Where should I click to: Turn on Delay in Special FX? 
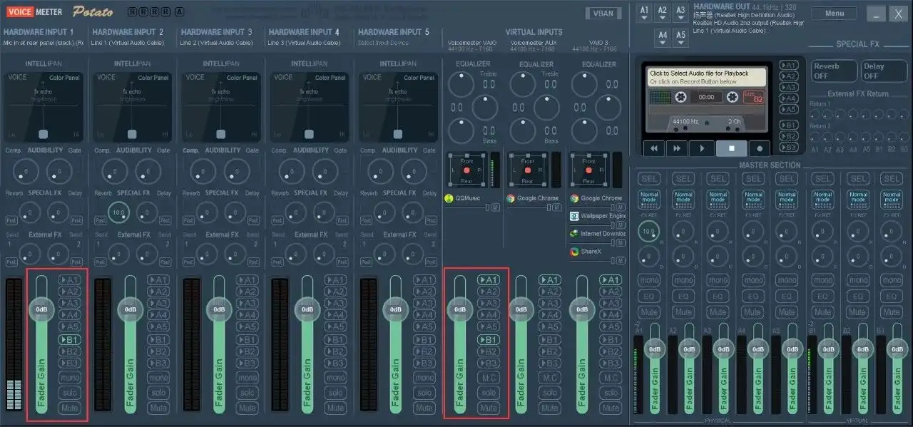coord(883,70)
